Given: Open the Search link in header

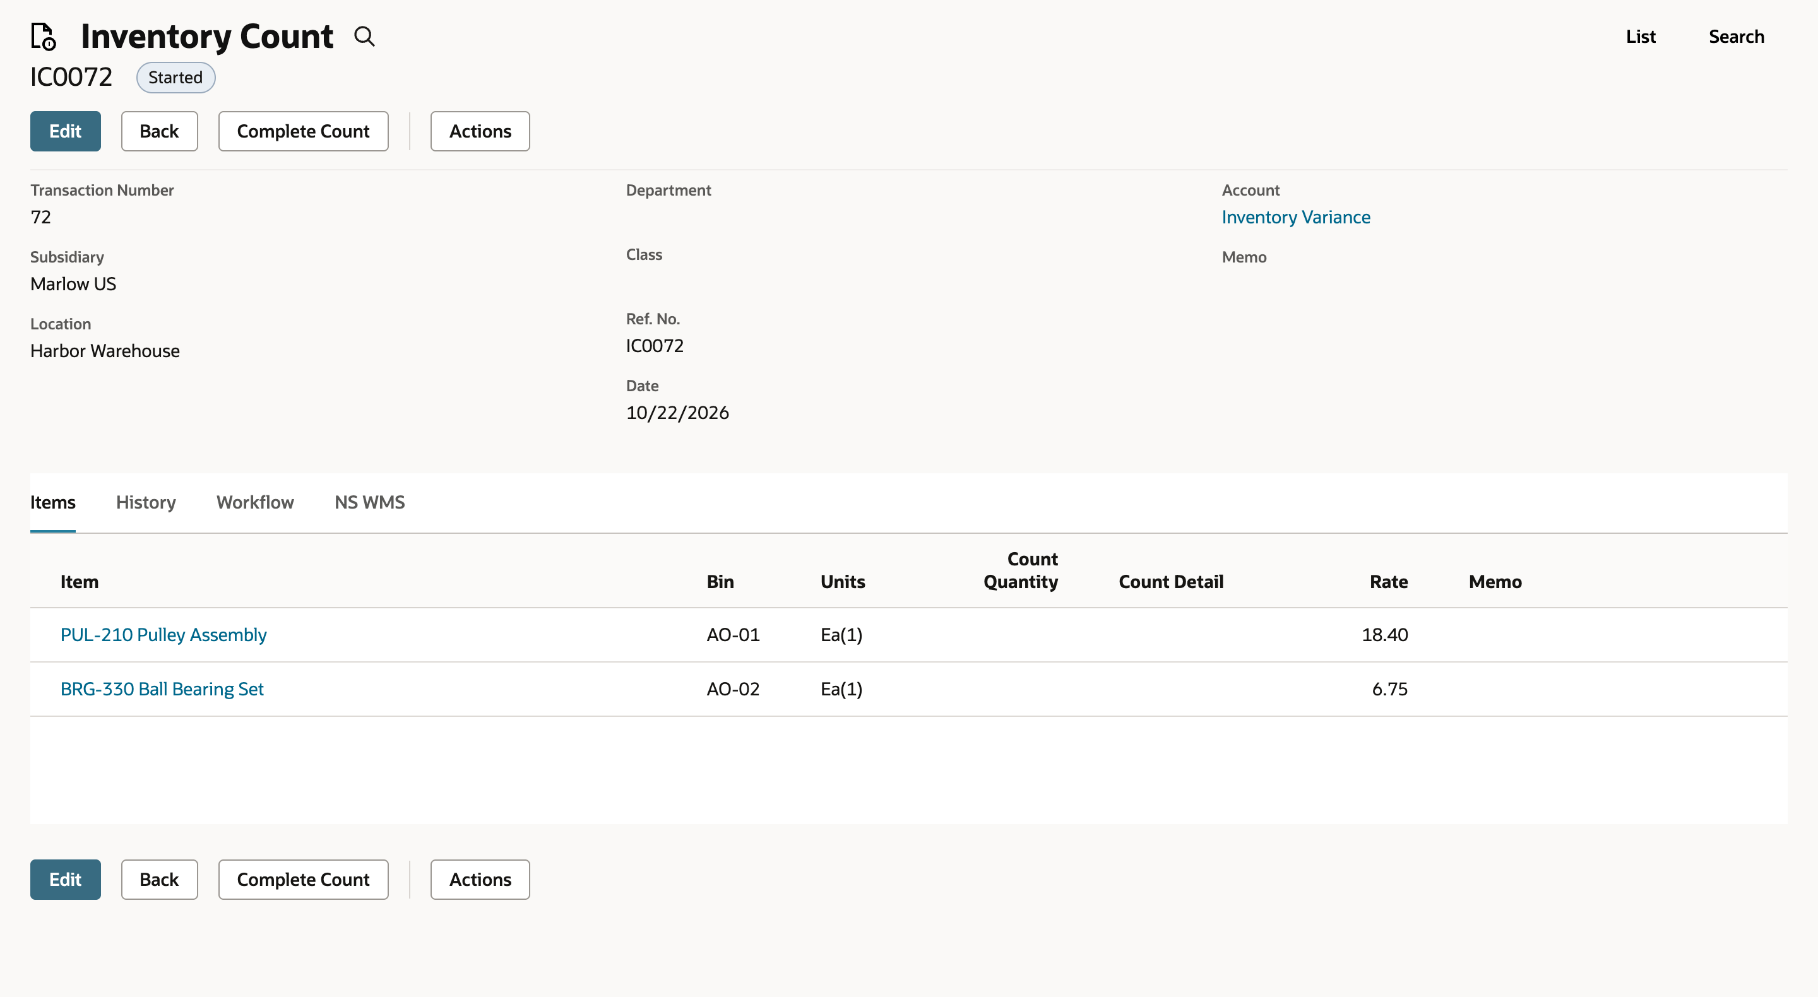Looking at the screenshot, I should (x=1736, y=37).
